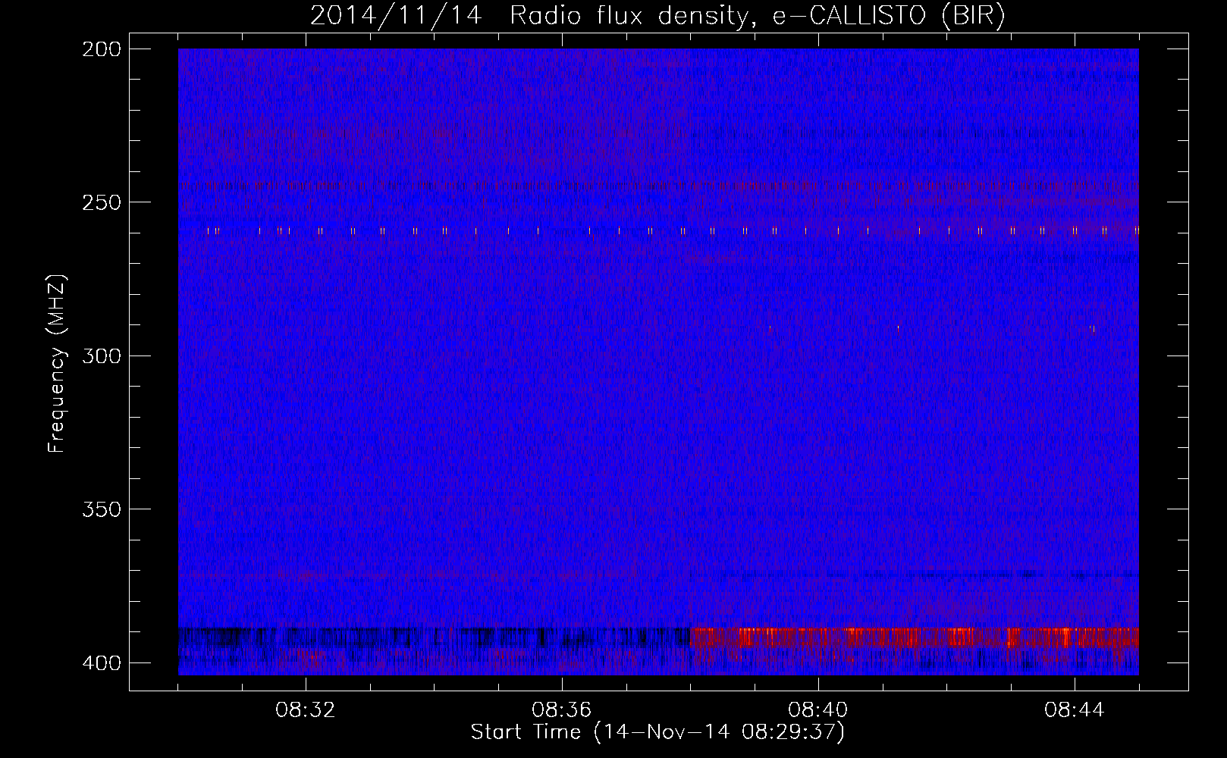The height and width of the screenshot is (758, 1227).
Task: Click the 200 frequency tick label
Action: pos(100,49)
